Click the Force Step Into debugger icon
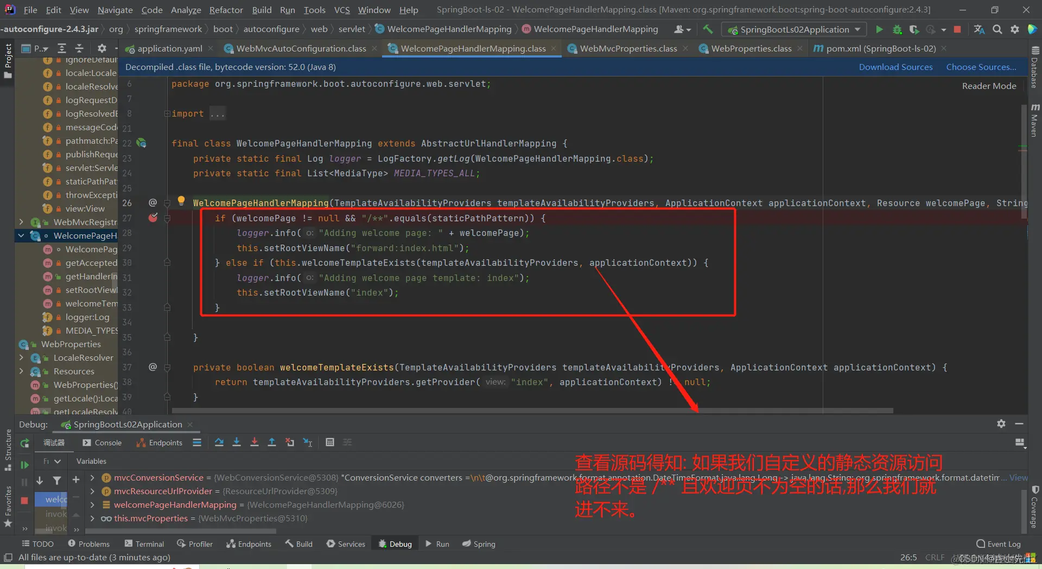 point(255,443)
